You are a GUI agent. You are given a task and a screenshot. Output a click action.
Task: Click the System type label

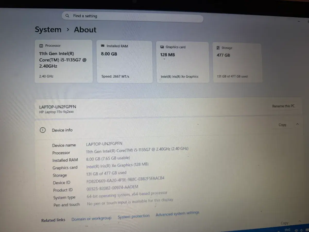click(64, 198)
